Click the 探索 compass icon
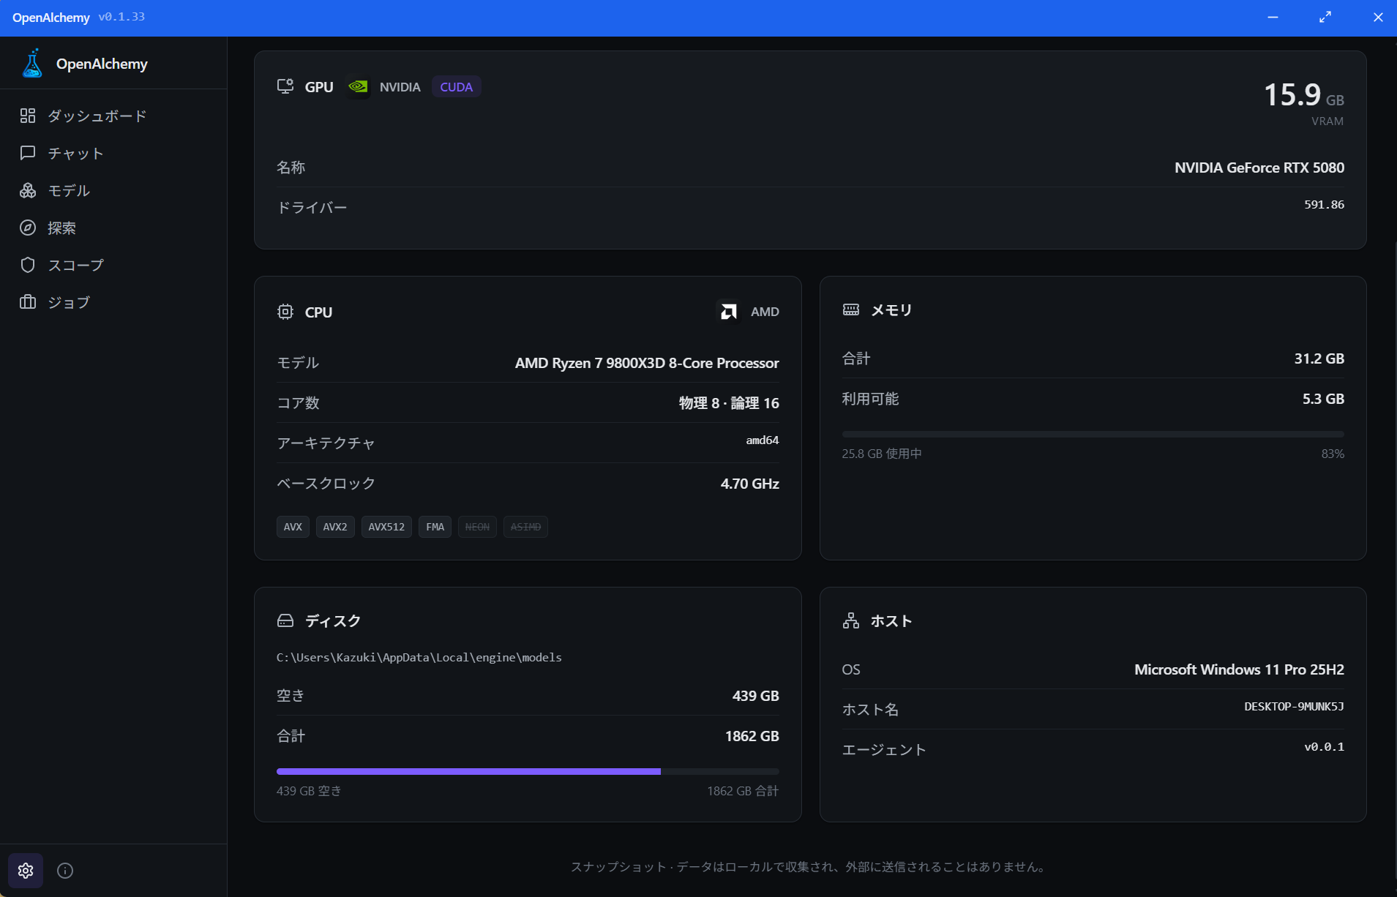Screen dimensions: 1397x897 tap(28, 228)
